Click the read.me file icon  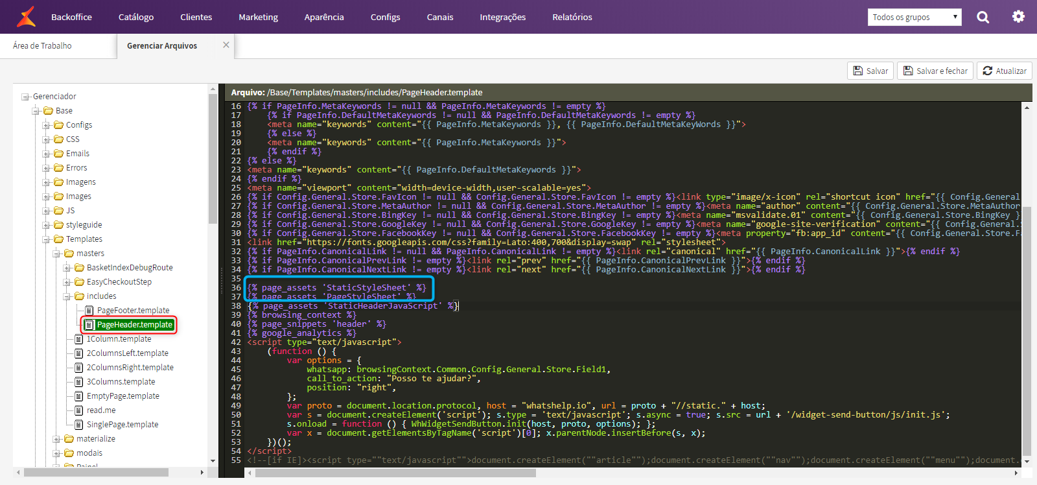[79, 410]
